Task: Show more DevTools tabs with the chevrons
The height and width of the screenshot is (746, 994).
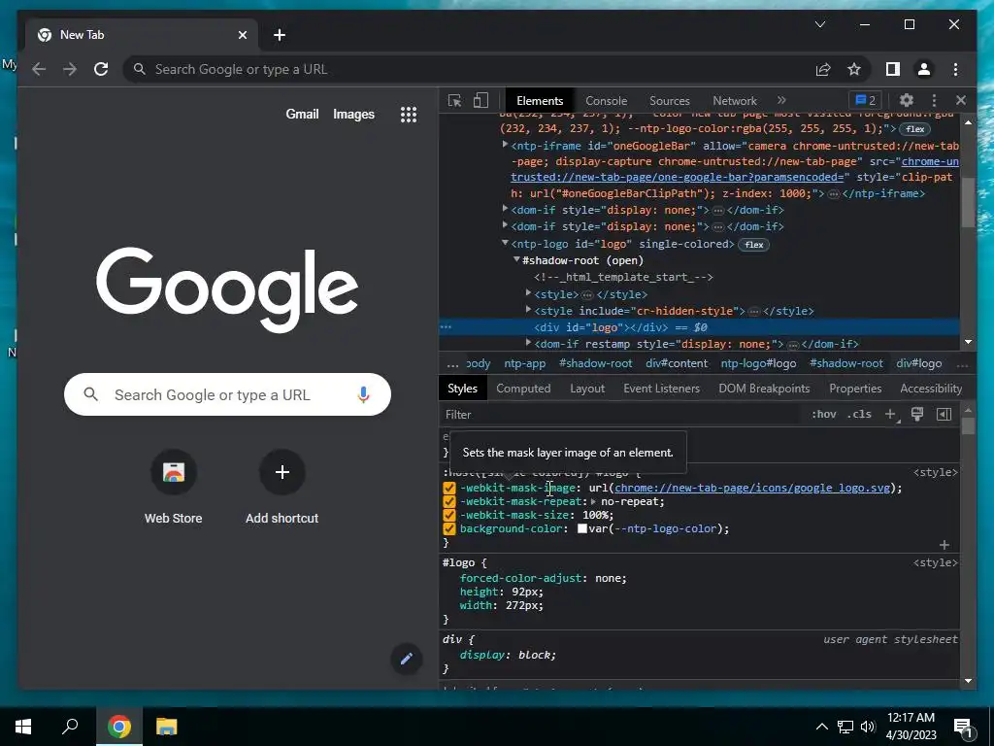Action: pos(781,100)
